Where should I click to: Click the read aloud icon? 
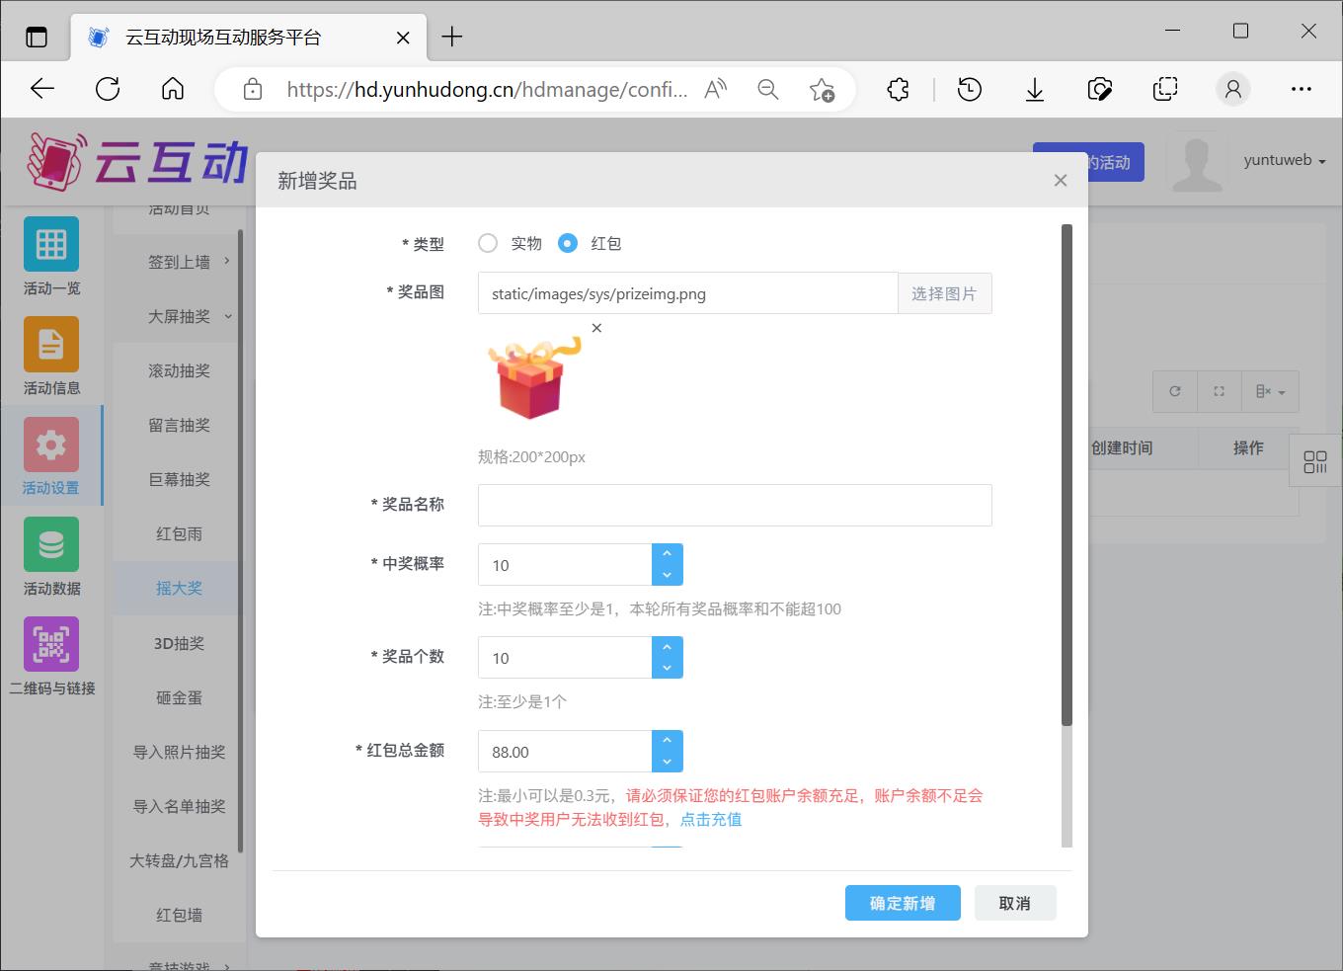(x=715, y=89)
